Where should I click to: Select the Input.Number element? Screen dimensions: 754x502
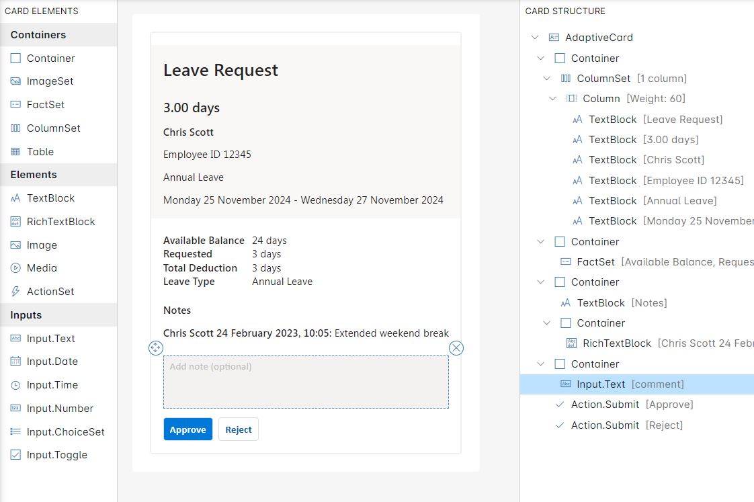tap(58, 409)
